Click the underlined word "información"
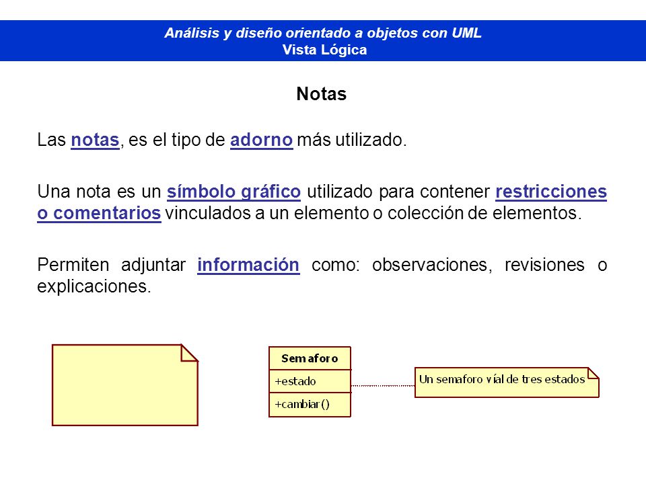The width and height of the screenshot is (646, 484). 248,265
